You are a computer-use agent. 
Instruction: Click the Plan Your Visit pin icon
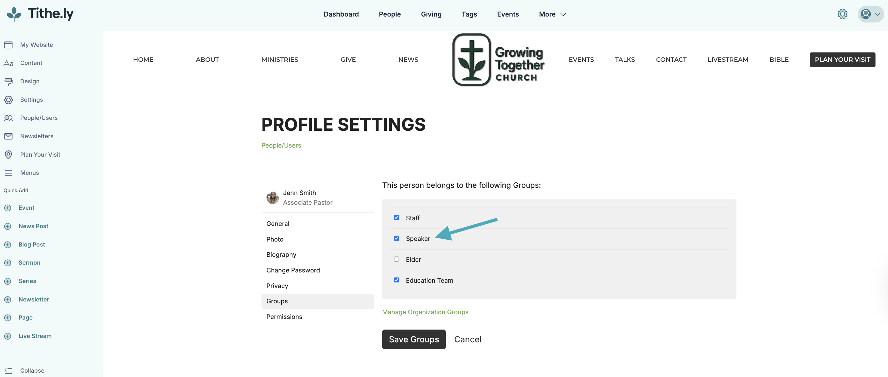click(9, 154)
